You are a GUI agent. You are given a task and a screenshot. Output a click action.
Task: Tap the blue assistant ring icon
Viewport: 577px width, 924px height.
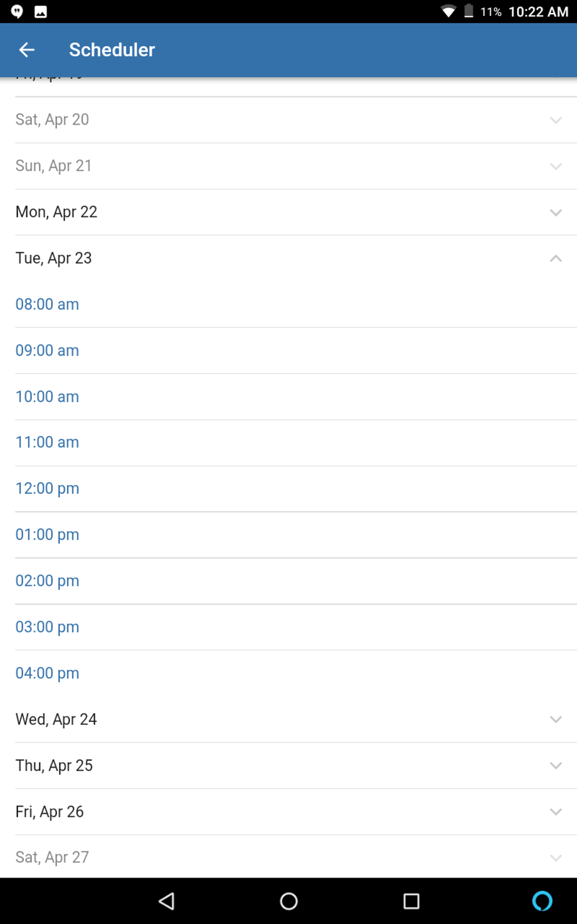[x=542, y=901]
